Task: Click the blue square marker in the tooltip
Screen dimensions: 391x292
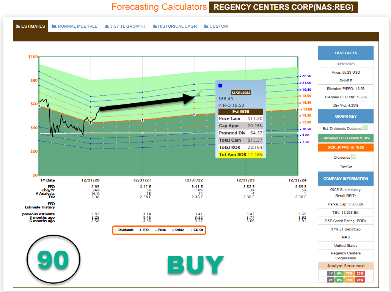Action: pyautogui.click(x=220, y=86)
